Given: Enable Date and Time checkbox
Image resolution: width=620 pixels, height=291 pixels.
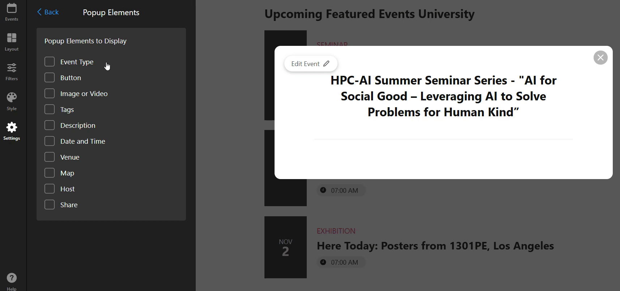Looking at the screenshot, I should (50, 141).
